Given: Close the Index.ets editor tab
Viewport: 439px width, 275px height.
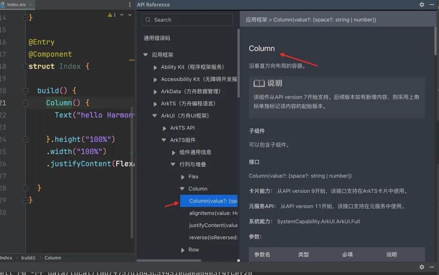Looking at the screenshot, I should pyautogui.click(x=31, y=5).
